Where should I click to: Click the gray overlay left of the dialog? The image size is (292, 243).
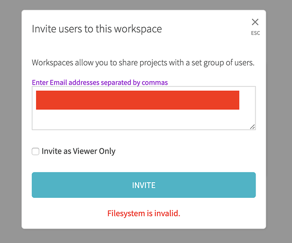point(10,121)
